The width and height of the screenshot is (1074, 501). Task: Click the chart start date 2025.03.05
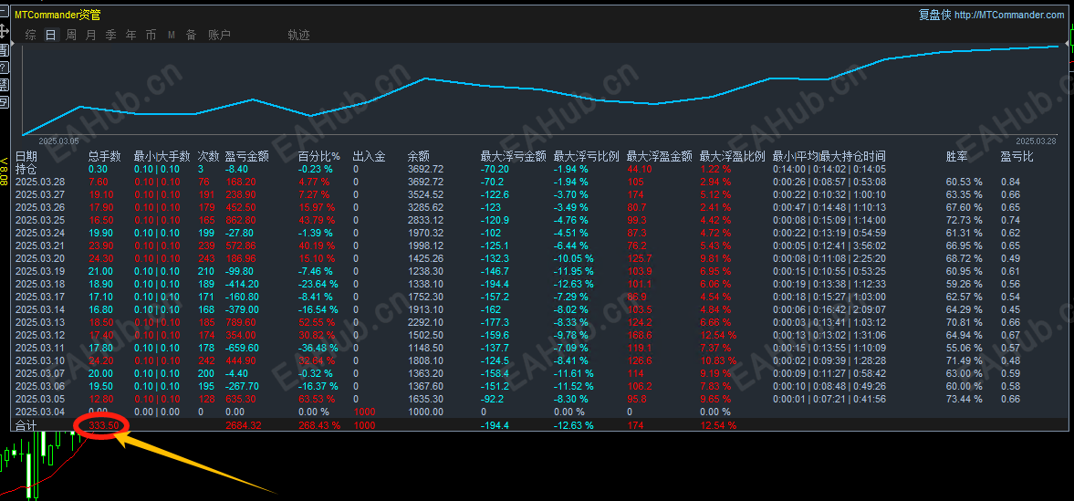(x=59, y=141)
